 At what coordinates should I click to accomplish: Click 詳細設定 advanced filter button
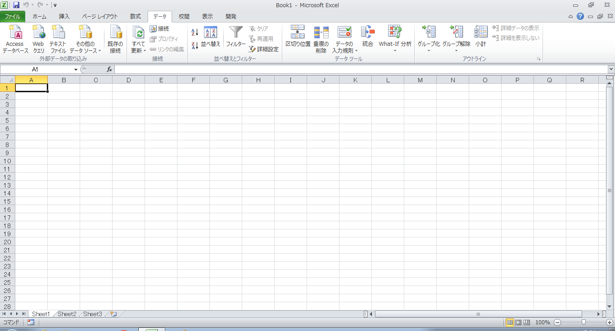[264, 49]
